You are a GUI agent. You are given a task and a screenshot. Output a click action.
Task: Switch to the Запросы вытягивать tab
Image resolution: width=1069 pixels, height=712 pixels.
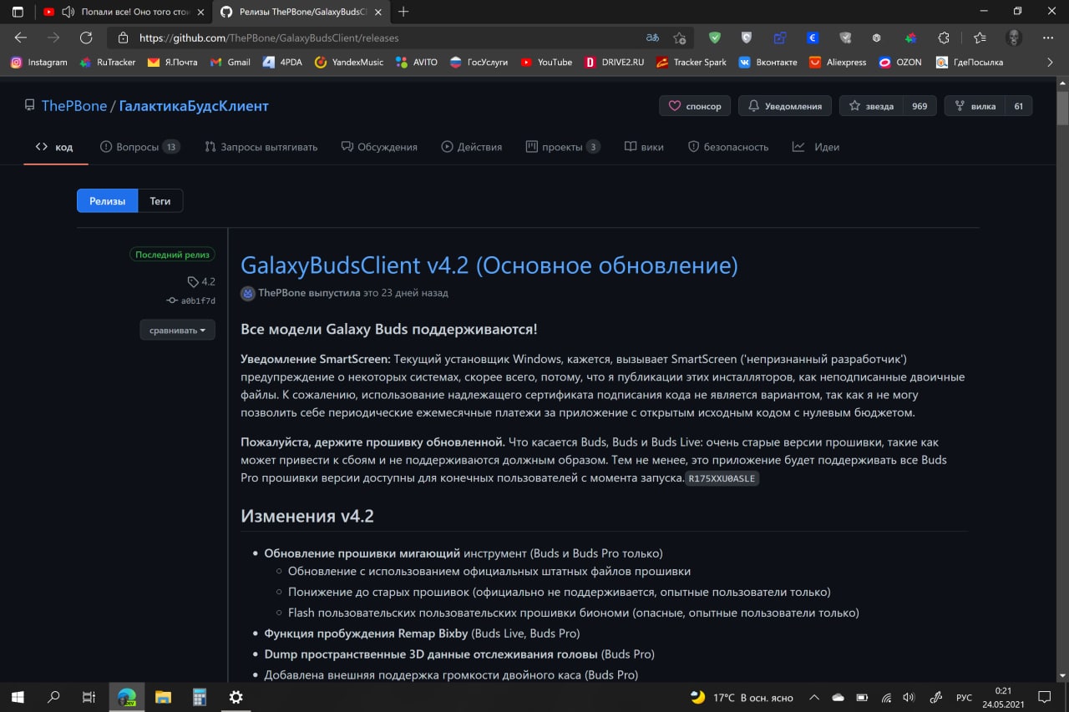(x=261, y=147)
